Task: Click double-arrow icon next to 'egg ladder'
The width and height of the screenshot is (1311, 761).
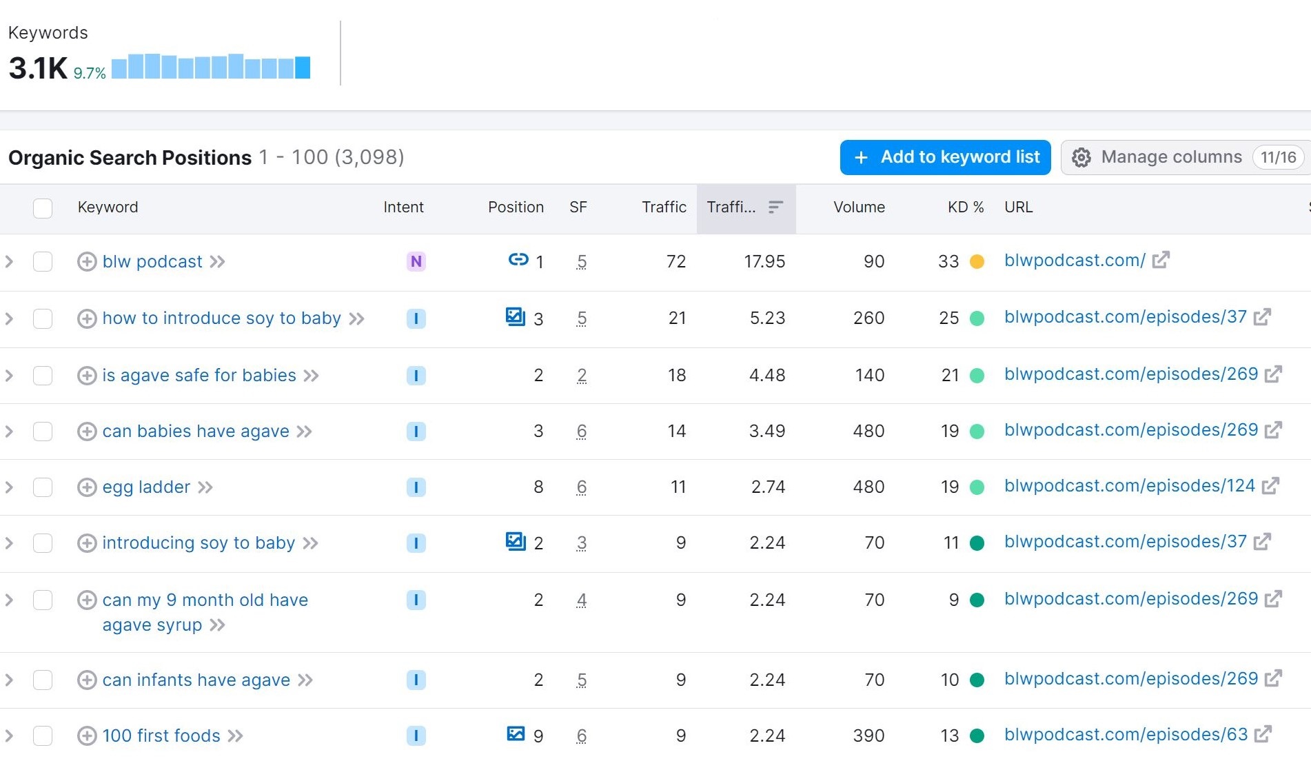Action: [x=205, y=487]
